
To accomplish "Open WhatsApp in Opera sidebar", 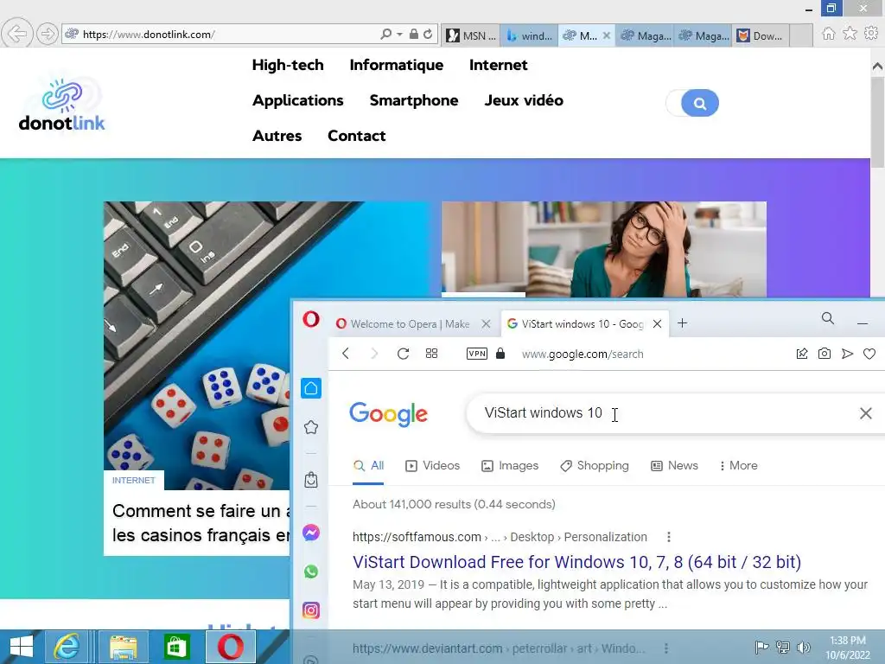I will click(311, 571).
